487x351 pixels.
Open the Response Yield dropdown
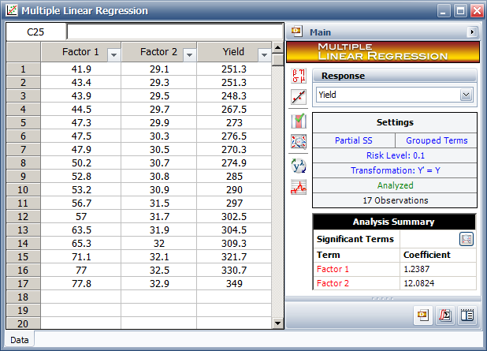pos(466,95)
